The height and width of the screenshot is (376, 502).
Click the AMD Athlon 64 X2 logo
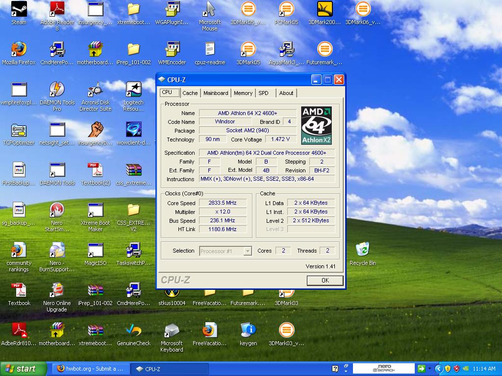pyautogui.click(x=316, y=126)
